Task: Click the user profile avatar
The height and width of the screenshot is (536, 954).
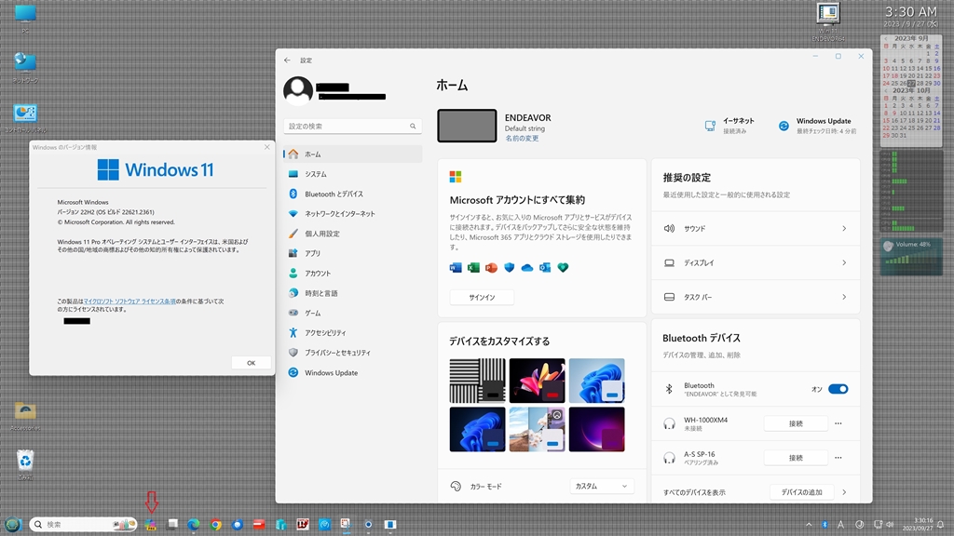Action: pos(298,90)
